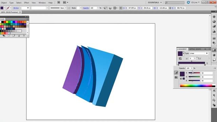
Task: Select the right gradient color stop
Action: 205,65
